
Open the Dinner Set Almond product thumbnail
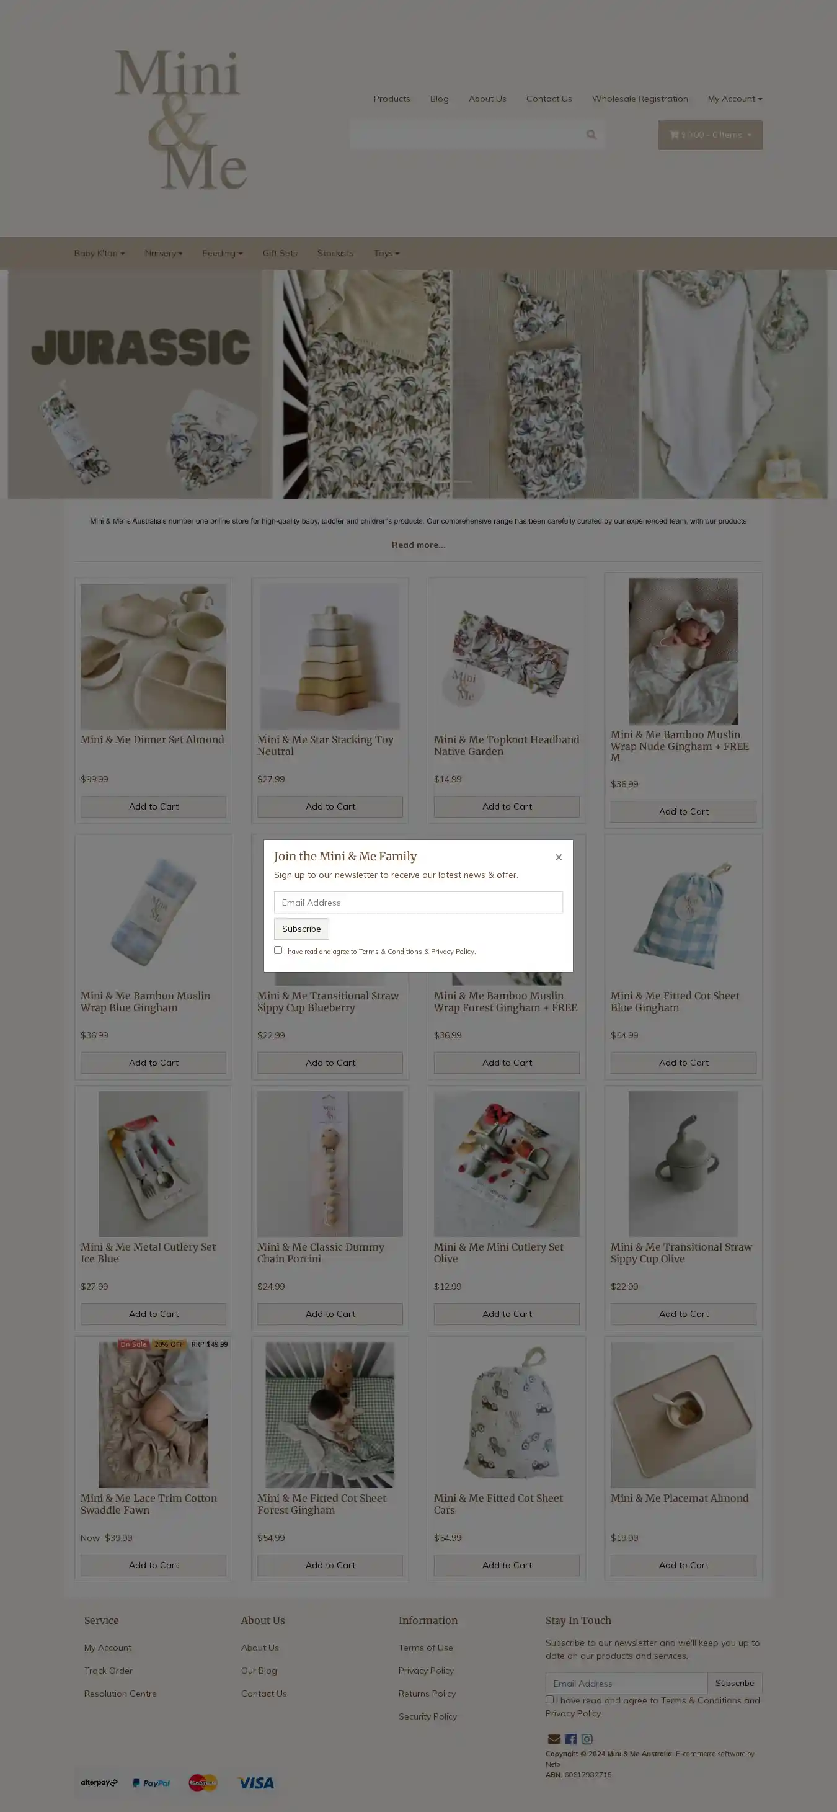pos(153,656)
